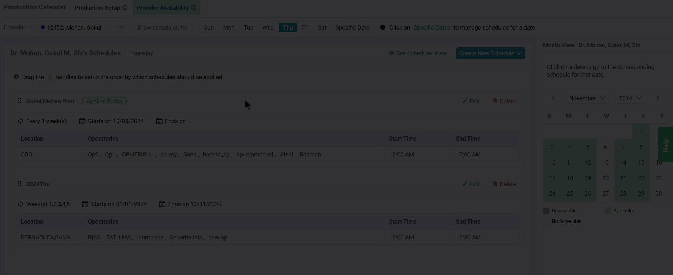Follow the "Specific Dates" link
The image size is (673, 275).
[432, 27]
